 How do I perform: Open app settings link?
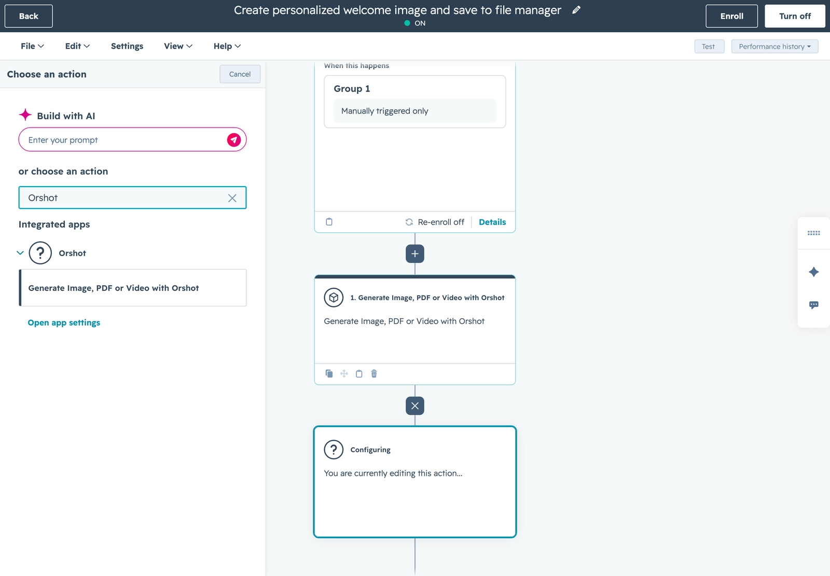tap(64, 322)
